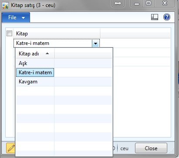Click the Help question mark icon
179x158 pixels.
(x=167, y=17)
